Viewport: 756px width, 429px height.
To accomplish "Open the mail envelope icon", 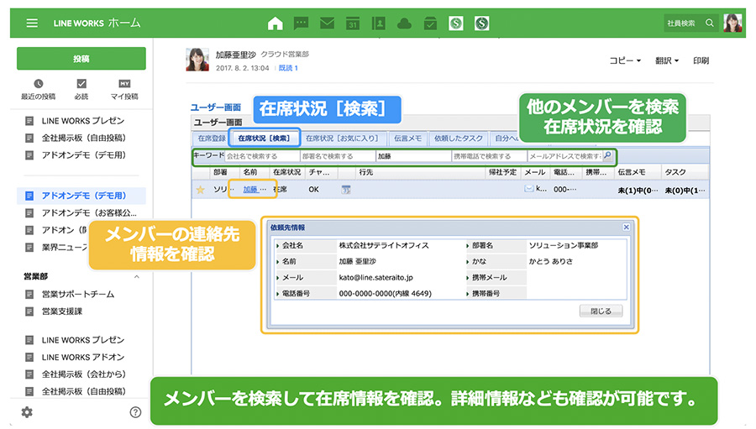I will (x=328, y=24).
